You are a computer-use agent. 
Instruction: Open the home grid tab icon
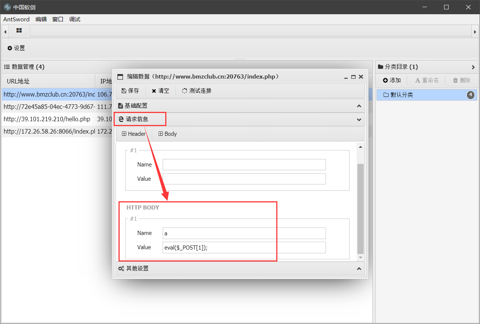[x=19, y=31]
